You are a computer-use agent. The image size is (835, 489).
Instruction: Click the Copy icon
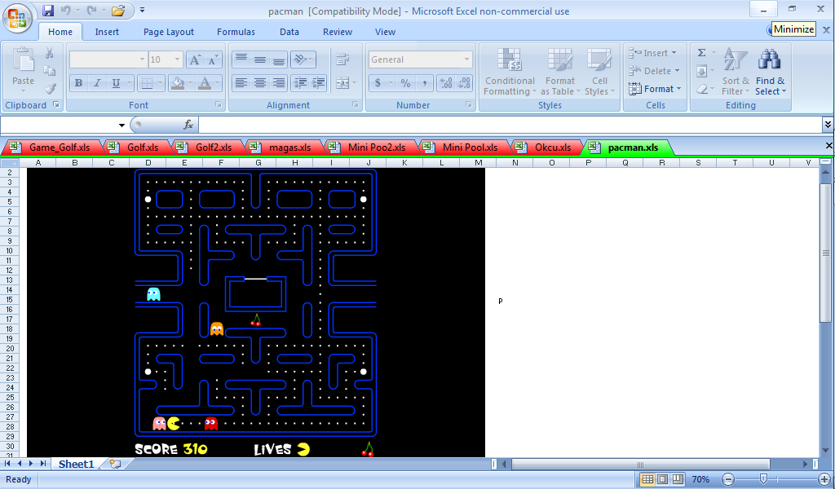(x=50, y=71)
